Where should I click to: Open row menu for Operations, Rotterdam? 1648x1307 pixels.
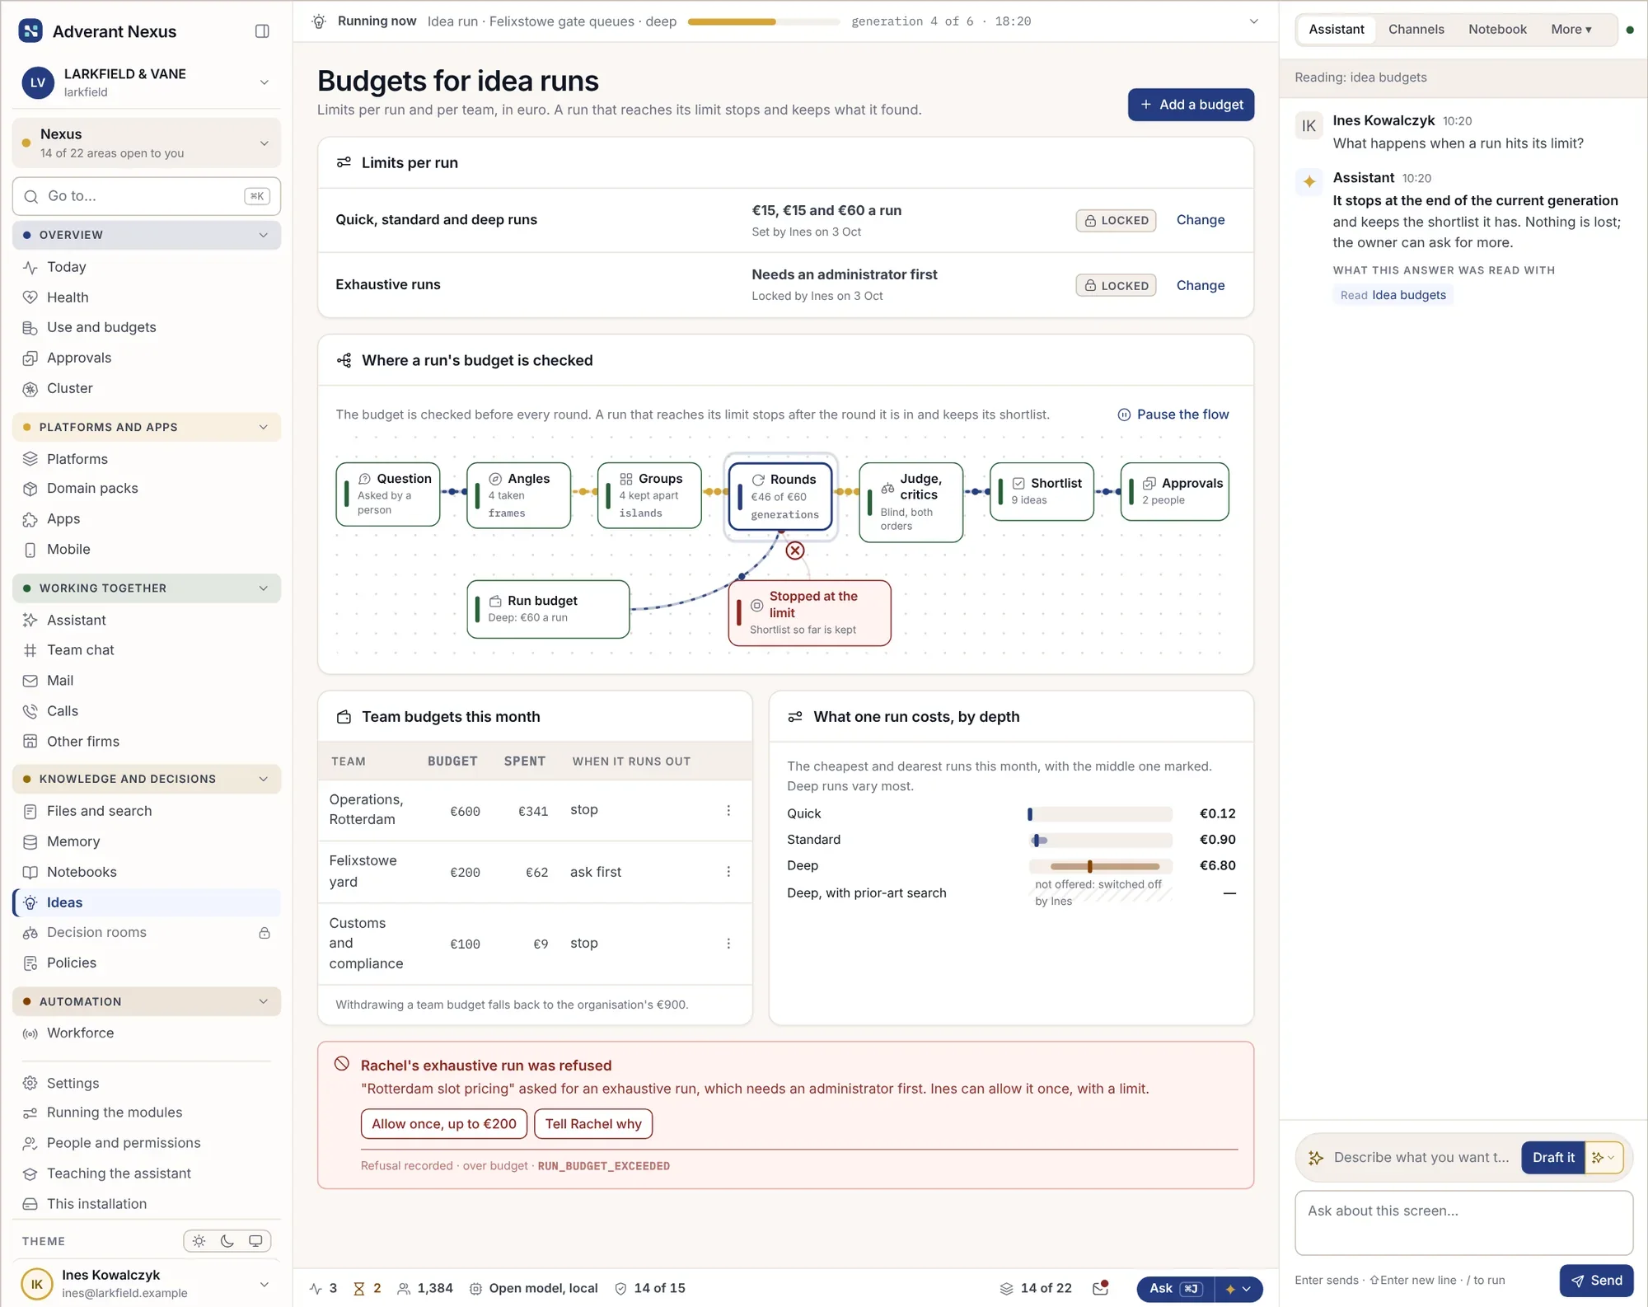tap(728, 811)
